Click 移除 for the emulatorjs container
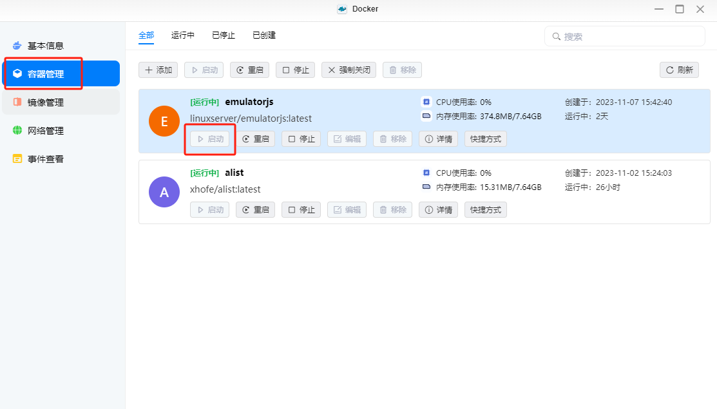717x409 pixels. coord(393,139)
